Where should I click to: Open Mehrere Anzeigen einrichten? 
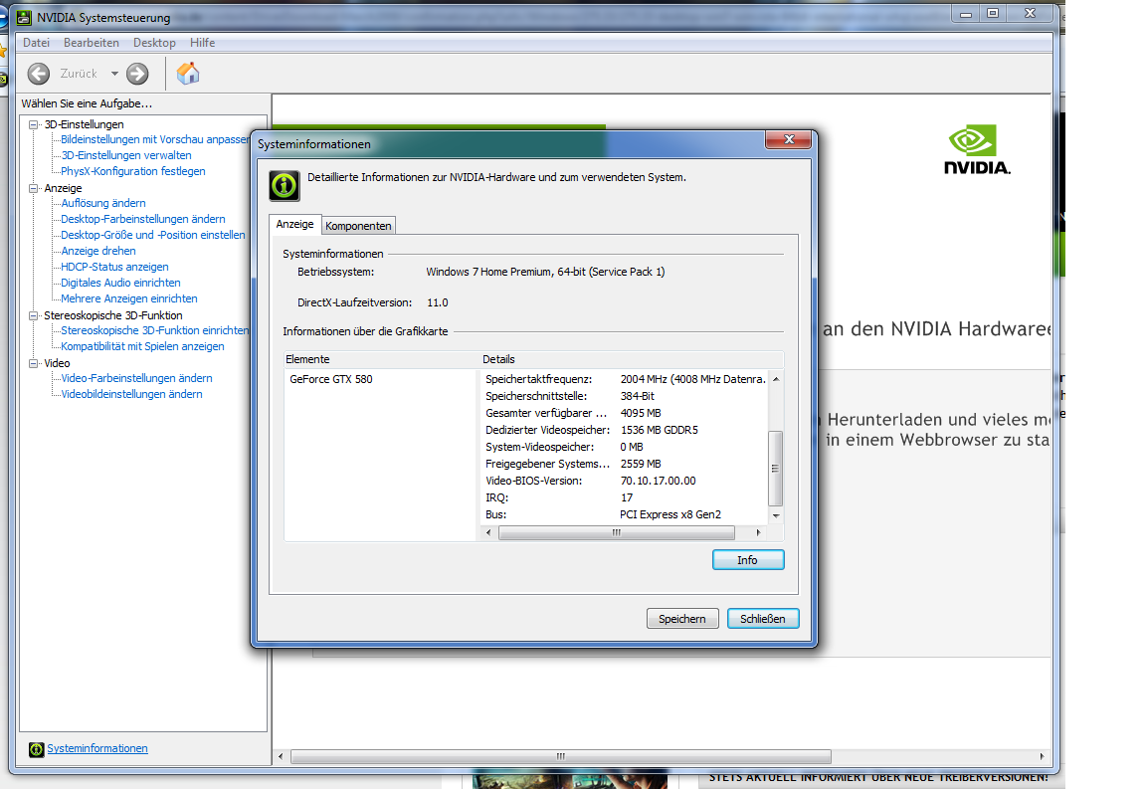click(x=128, y=299)
